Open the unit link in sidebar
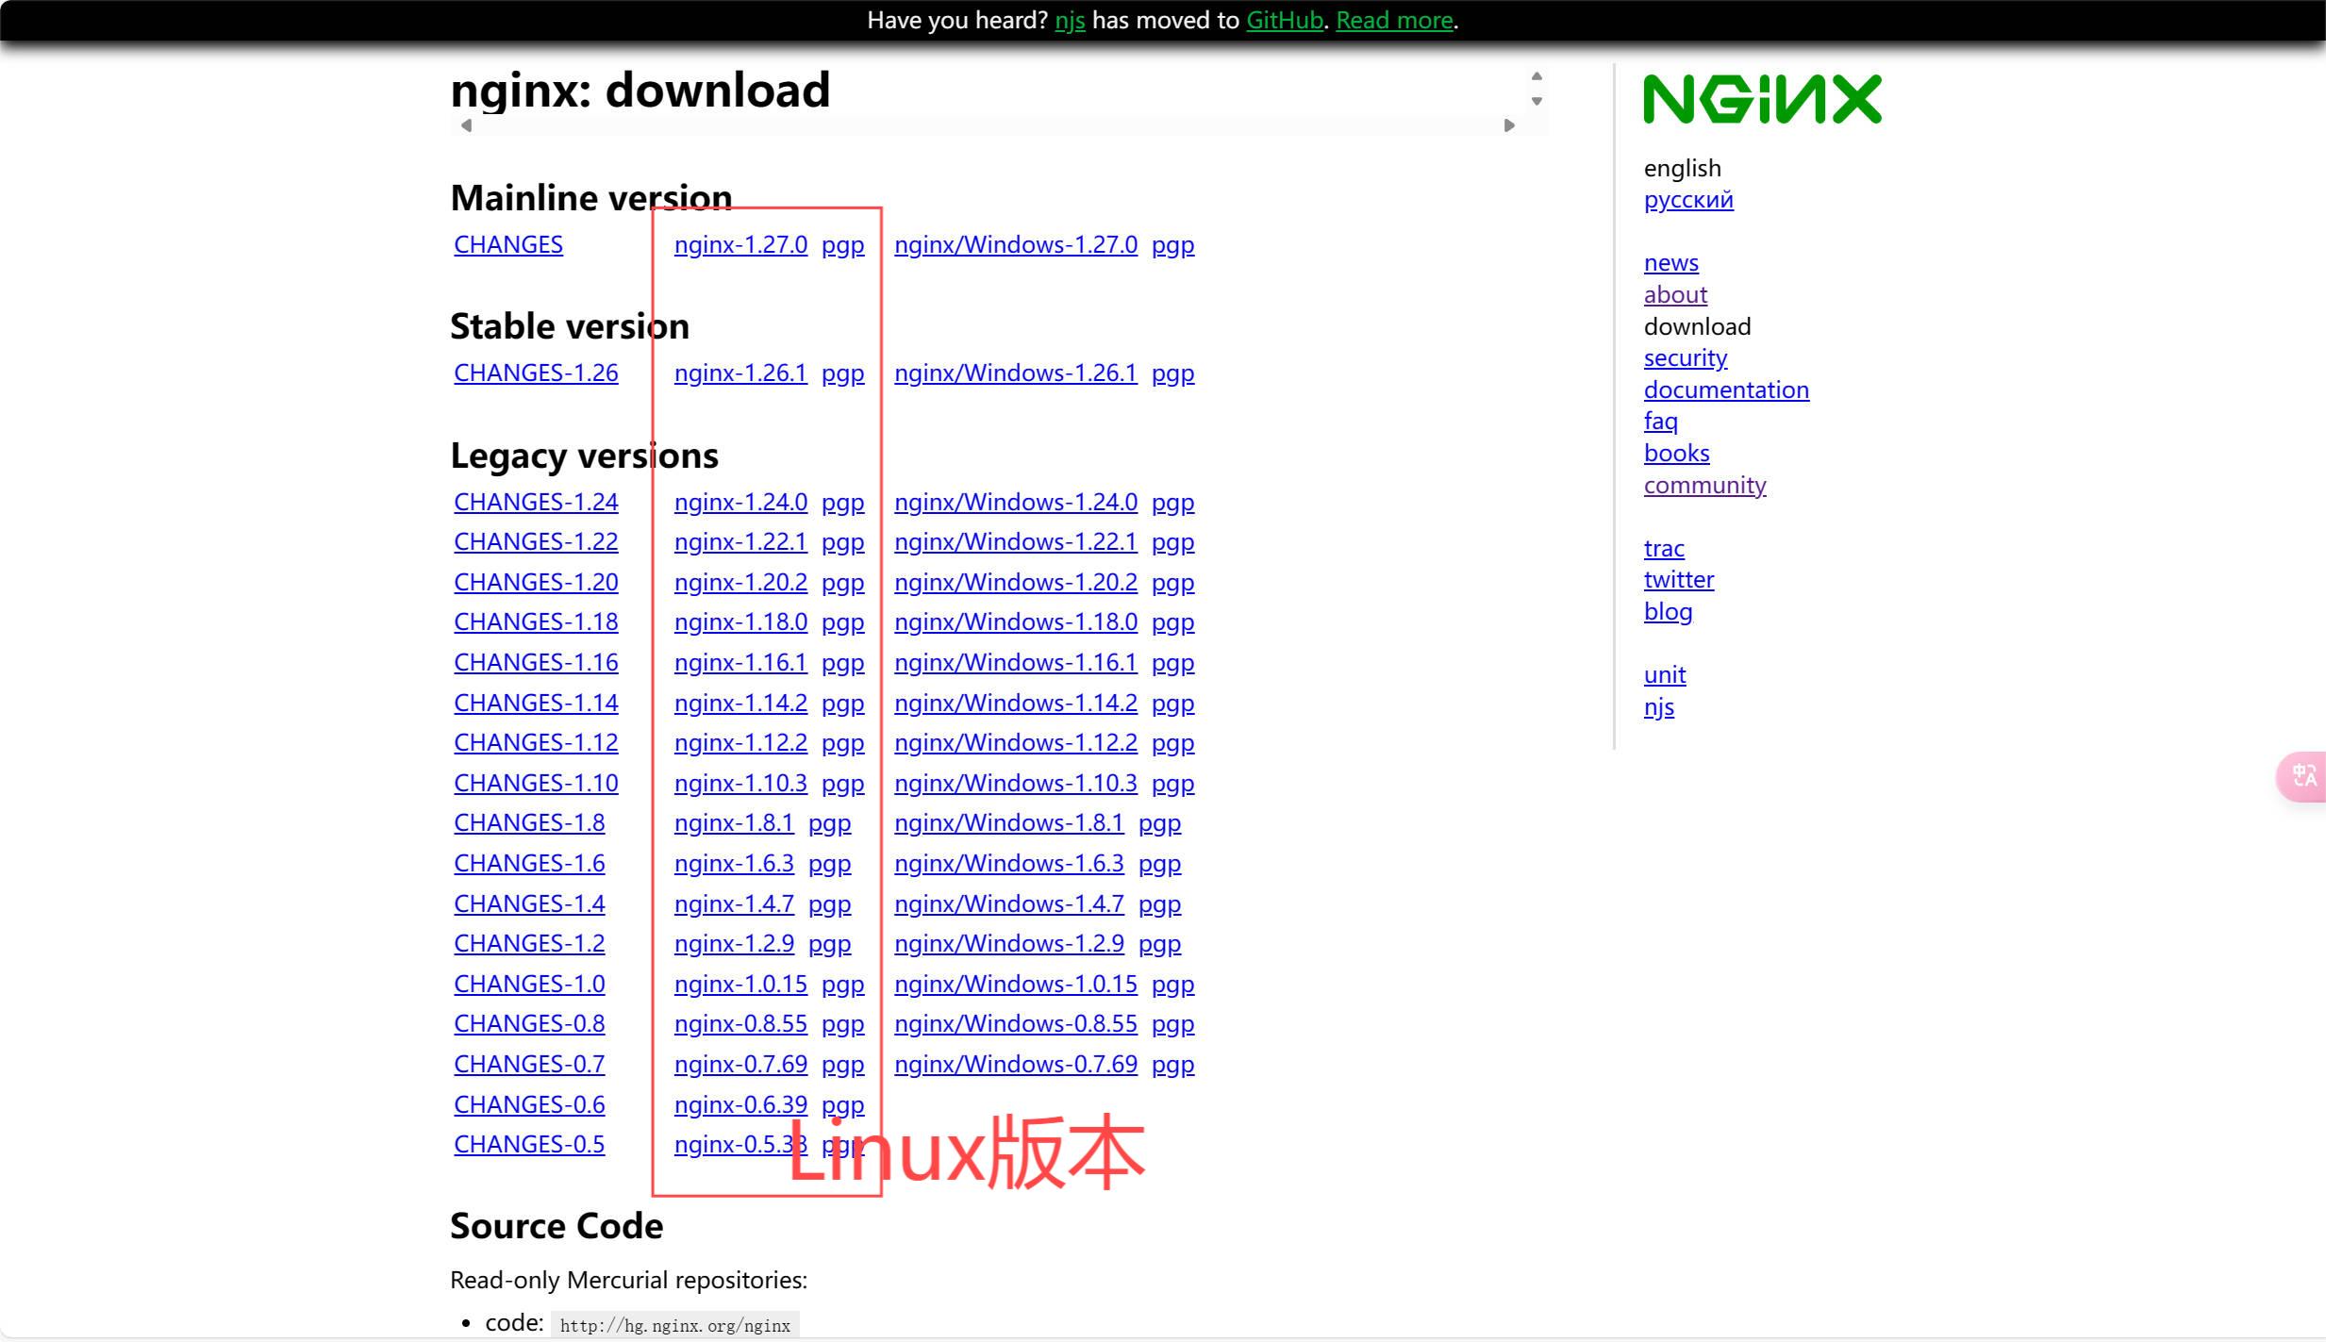This screenshot has height=1342, width=2326. click(1665, 675)
